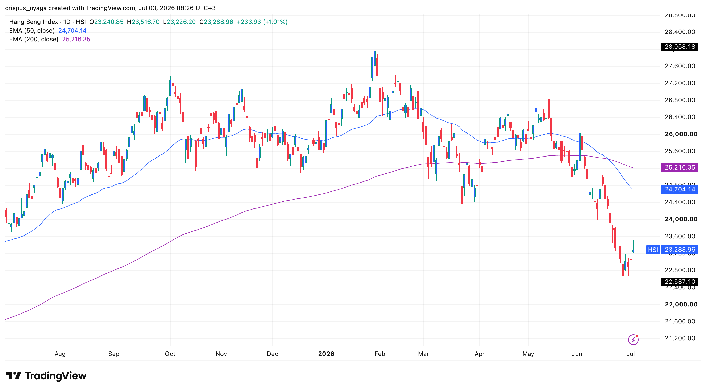Click the 28,058.18 price label
This screenshot has width=706, height=391.
pos(679,47)
